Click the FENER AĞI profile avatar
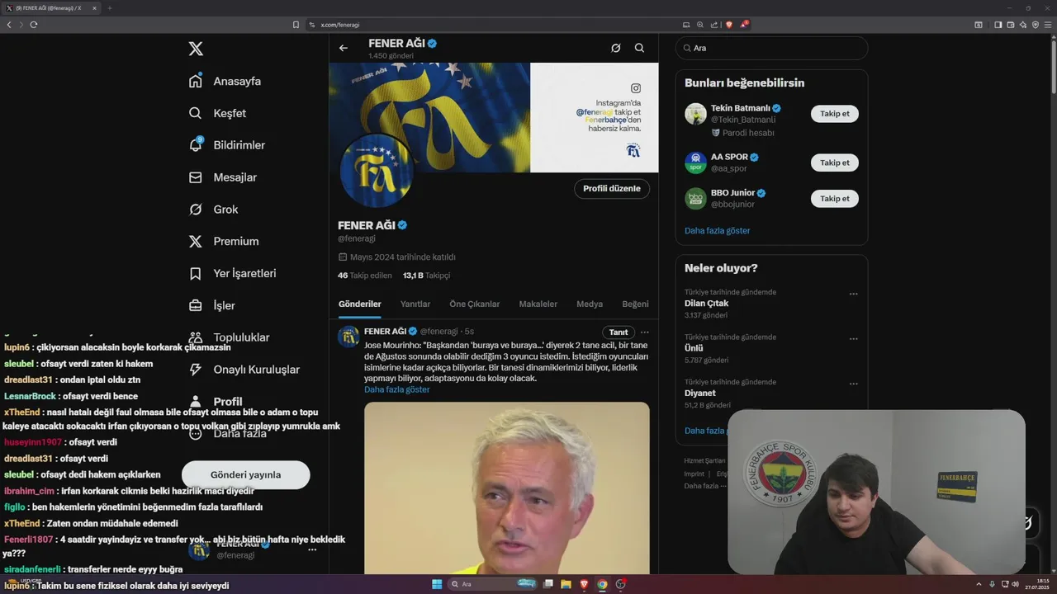Viewport: 1057px width, 594px height. click(376, 171)
